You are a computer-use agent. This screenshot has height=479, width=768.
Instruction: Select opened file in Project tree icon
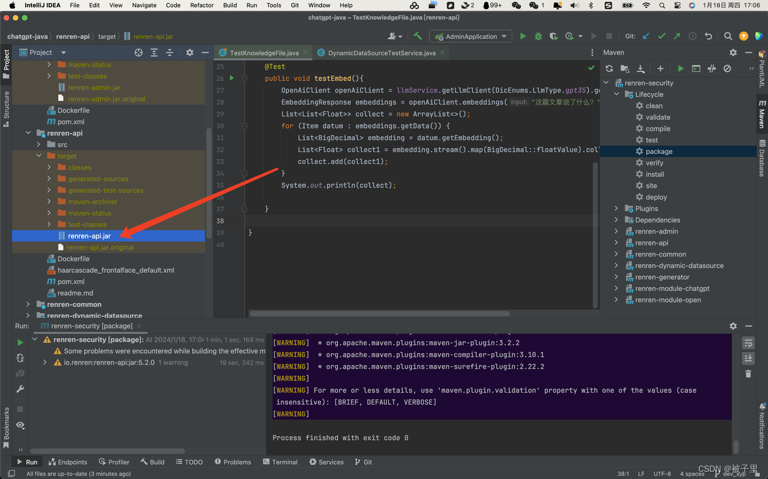coord(139,52)
